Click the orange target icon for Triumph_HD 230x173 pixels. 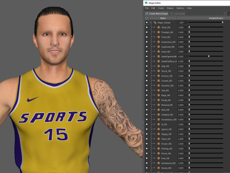pos(159,32)
